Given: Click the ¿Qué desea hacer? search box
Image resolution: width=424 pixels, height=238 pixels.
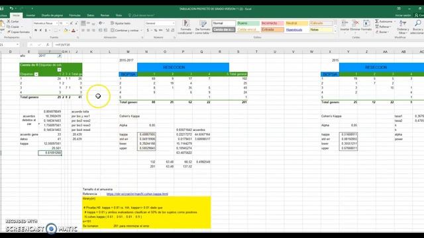Looking at the screenshot, I should click(141, 16).
